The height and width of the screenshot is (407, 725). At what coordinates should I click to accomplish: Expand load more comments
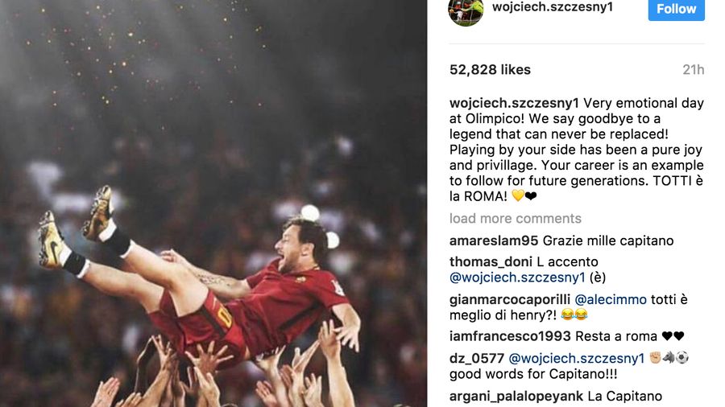click(515, 219)
